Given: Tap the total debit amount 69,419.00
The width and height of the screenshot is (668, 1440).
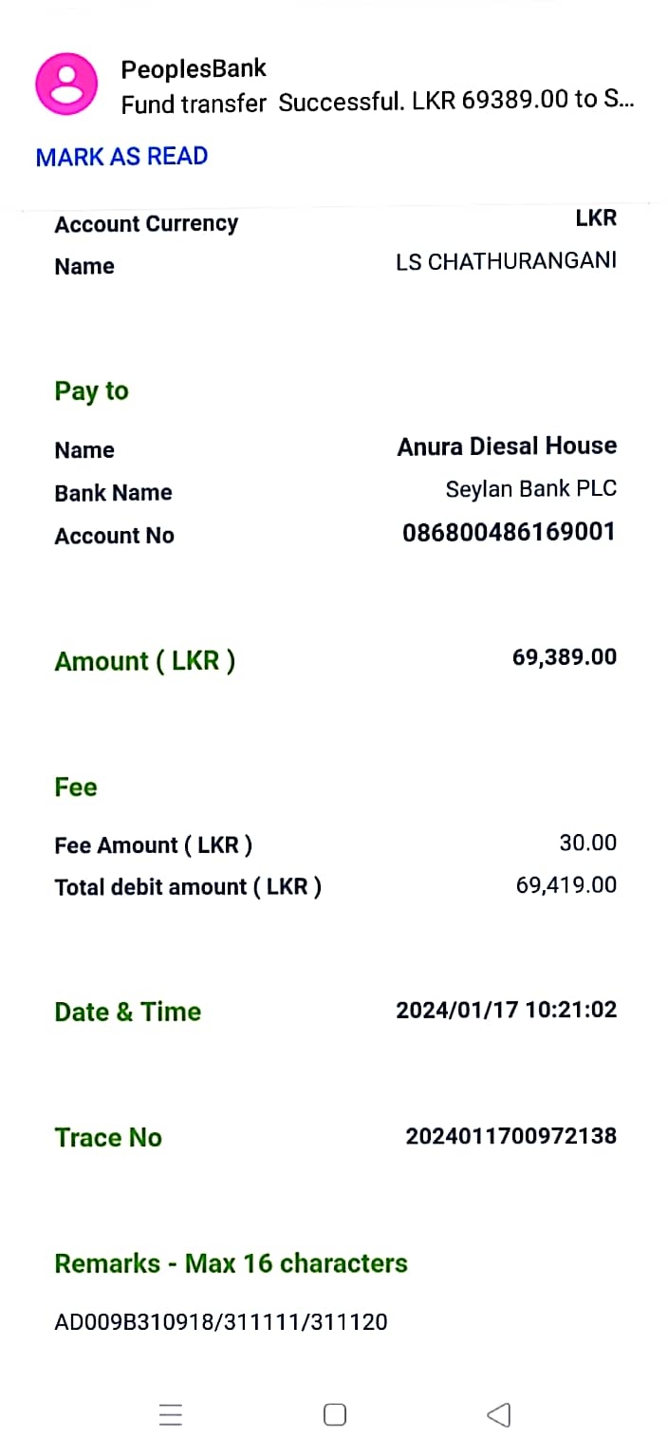Looking at the screenshot, I should point(566,885).
